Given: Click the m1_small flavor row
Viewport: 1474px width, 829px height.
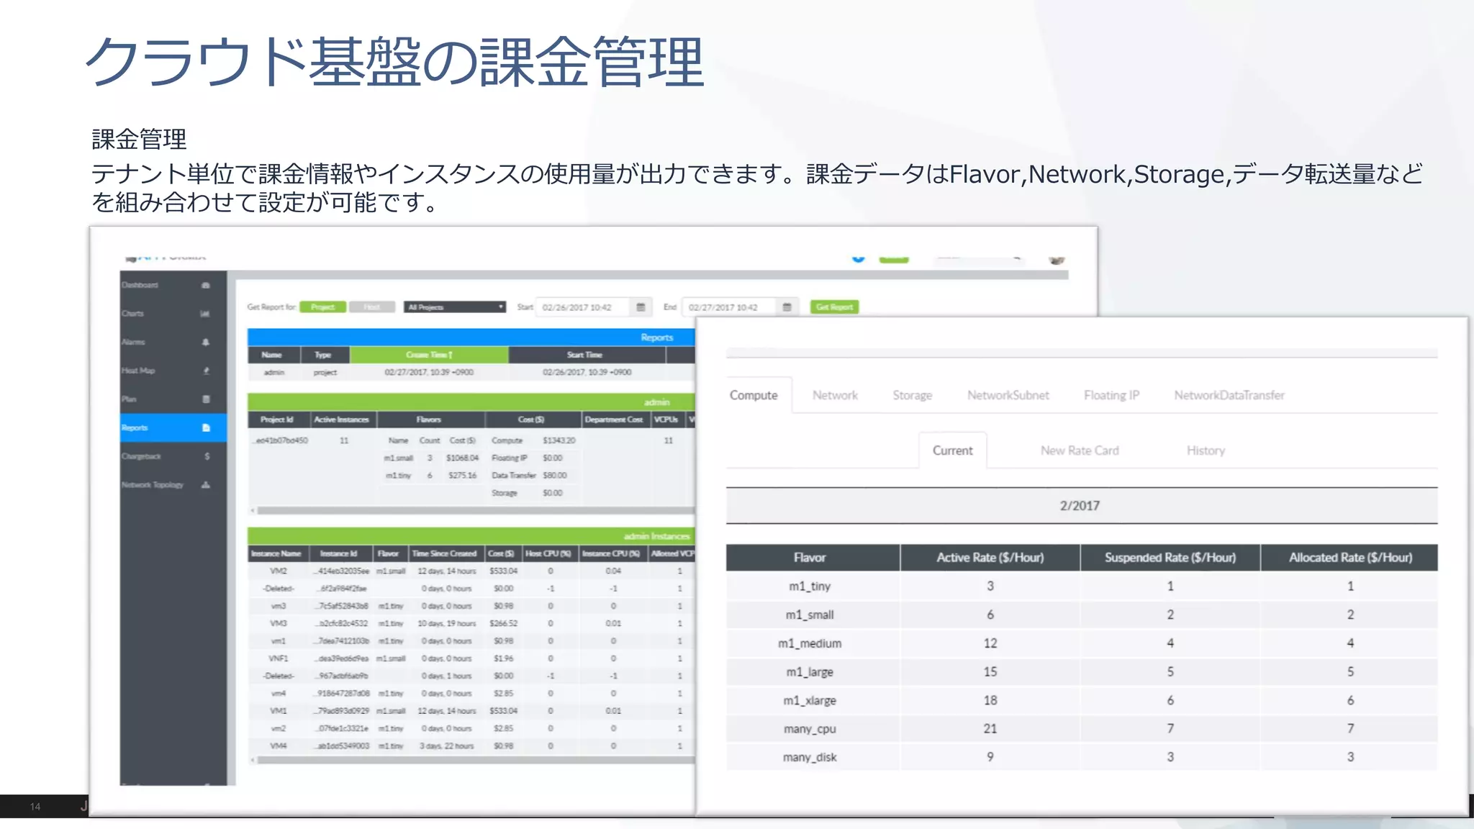Looking at the screenshot, I should pyautogui.click(x=1082, y=615).
